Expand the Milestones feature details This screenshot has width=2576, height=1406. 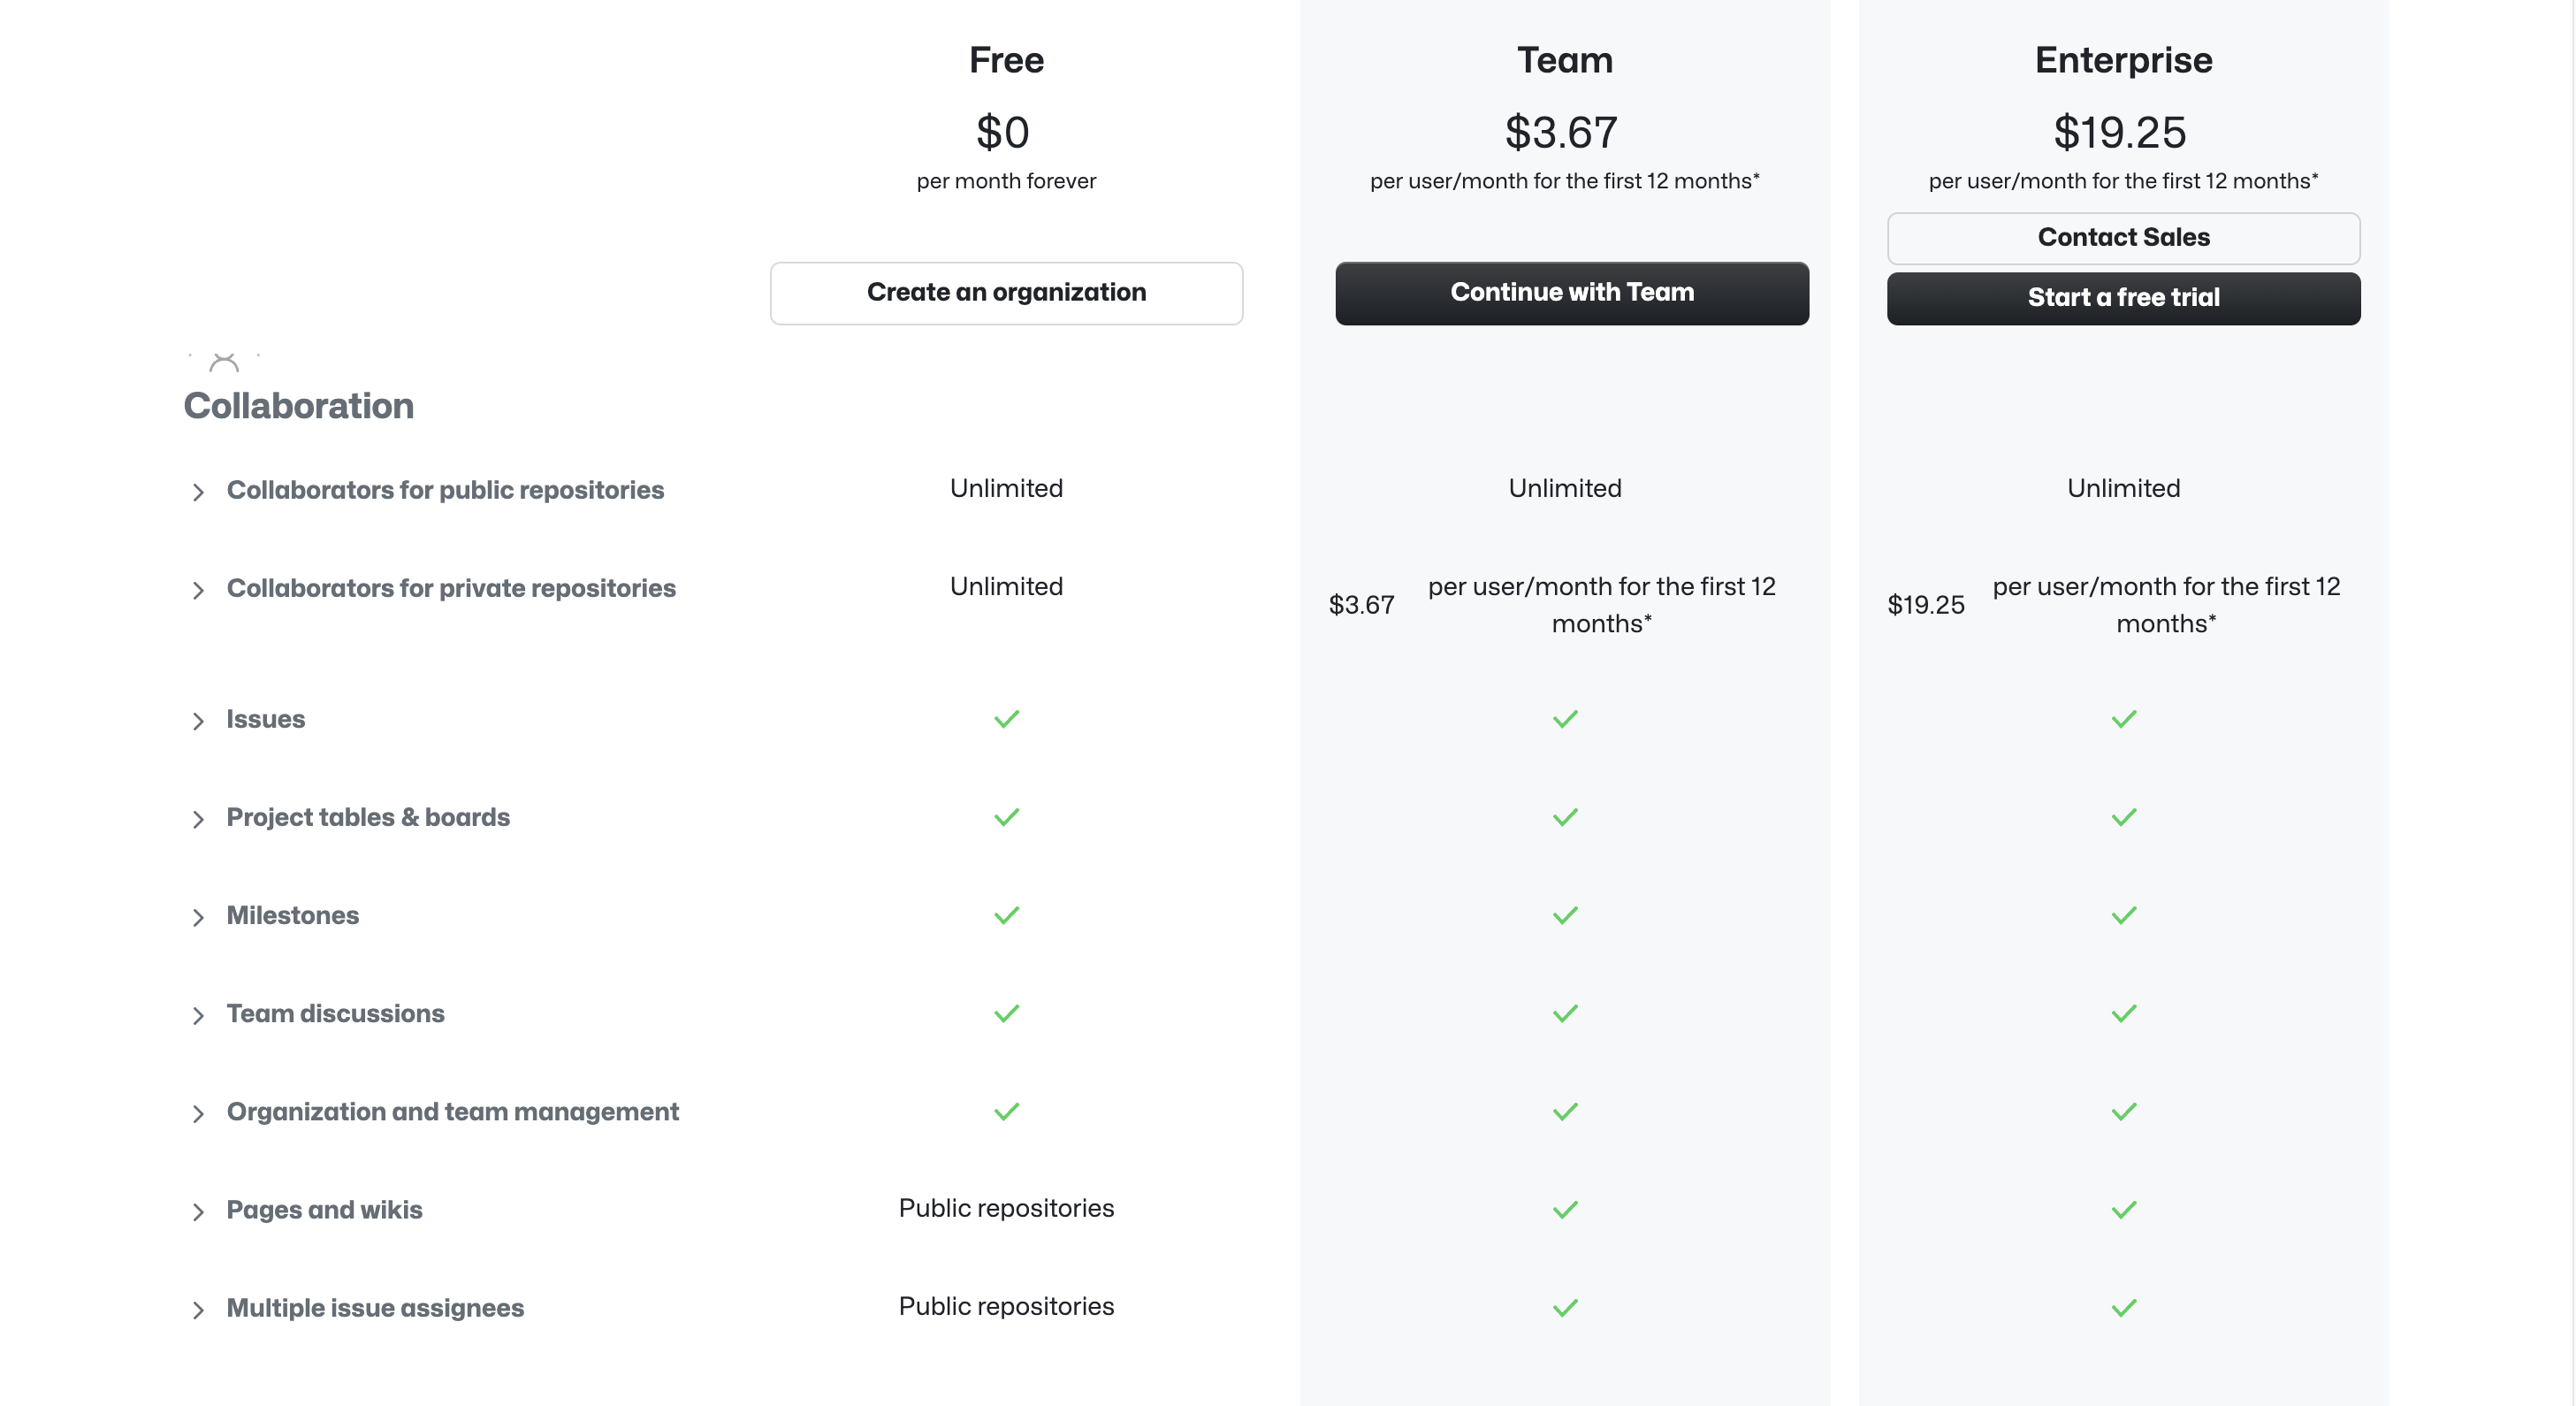tap(199, 916)
